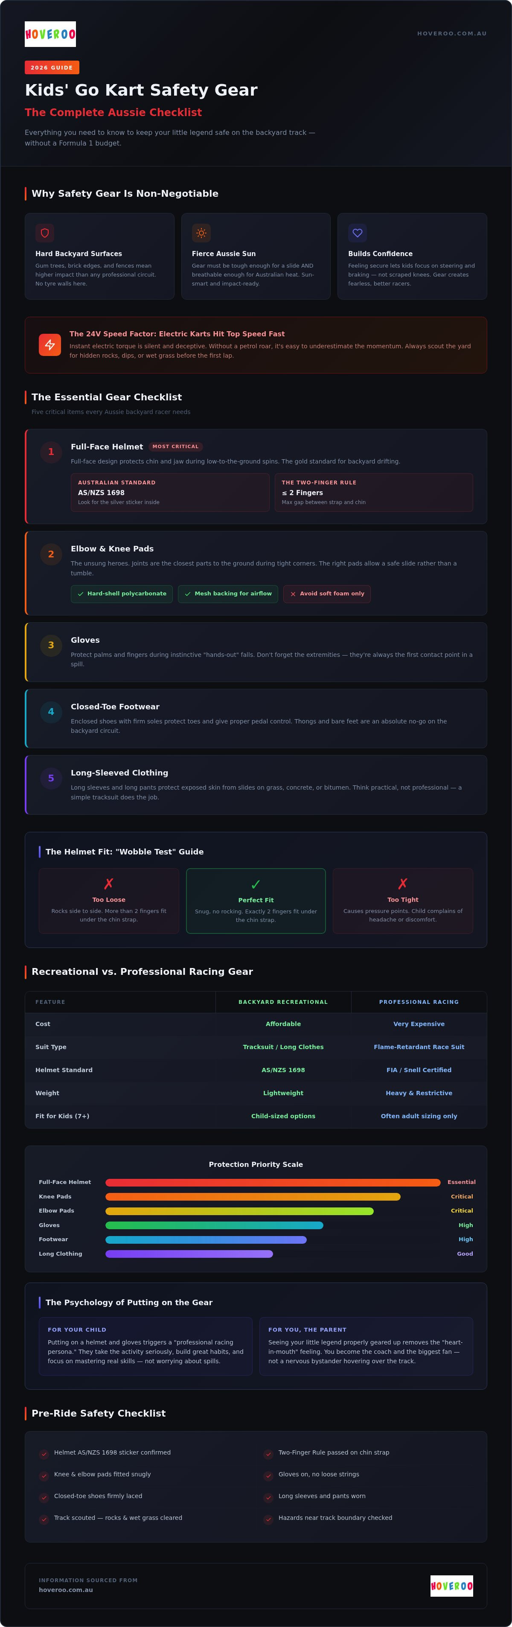Click the Professional Racing column header

[419, 1002]
